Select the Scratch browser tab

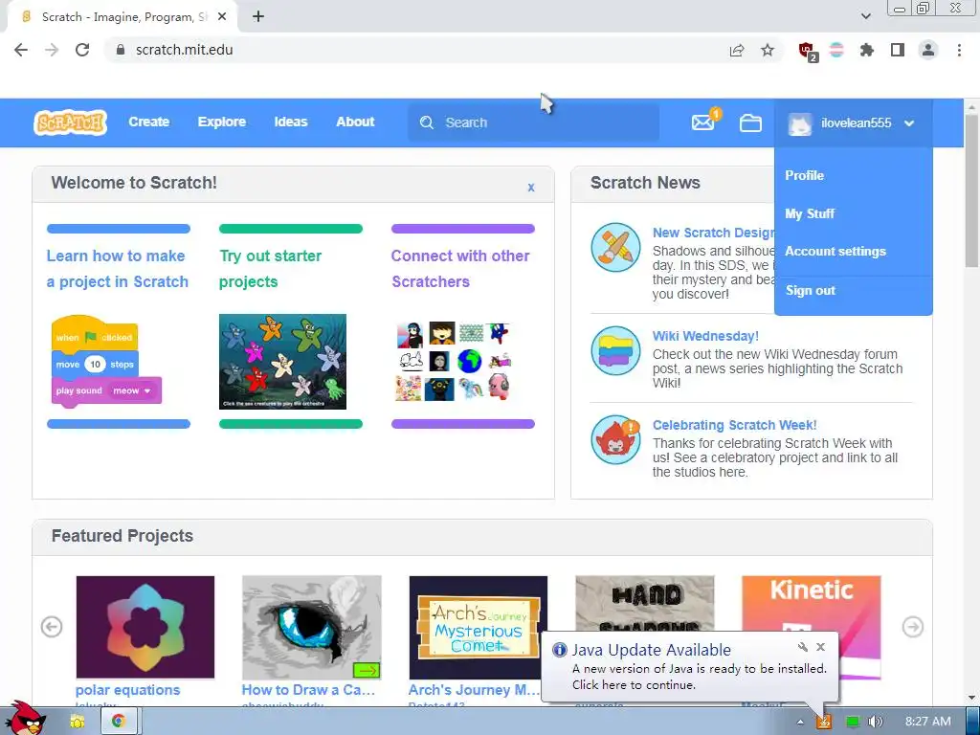(122, 17)
